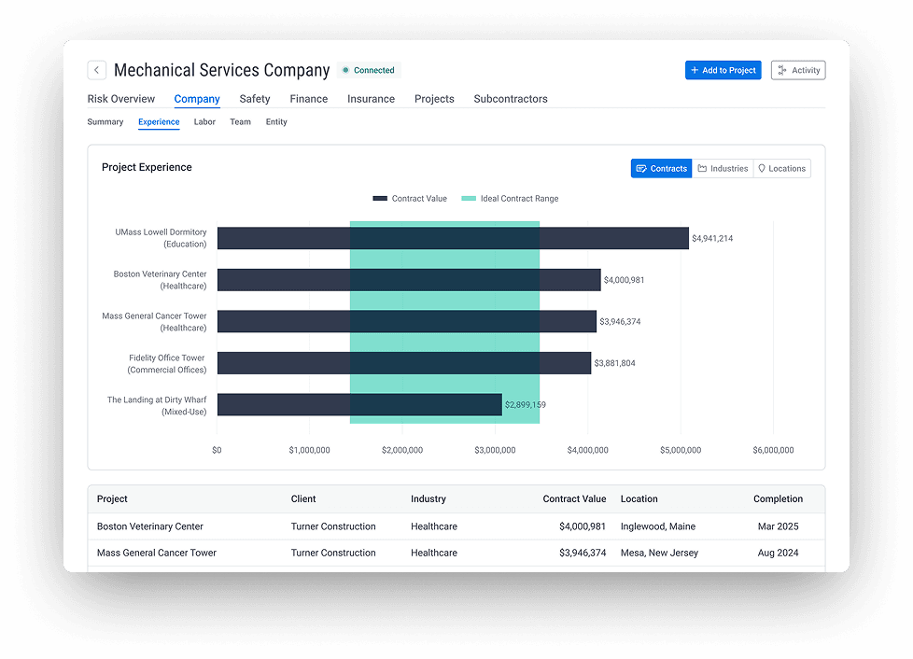Open the Entity sub-tab
This screenshot has width=913, height=659.
coord(276,122)
